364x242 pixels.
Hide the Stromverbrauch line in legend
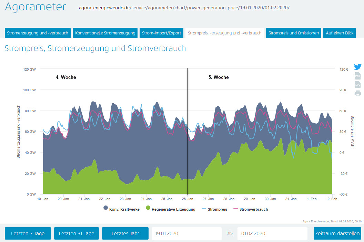(x=251, y=209)
